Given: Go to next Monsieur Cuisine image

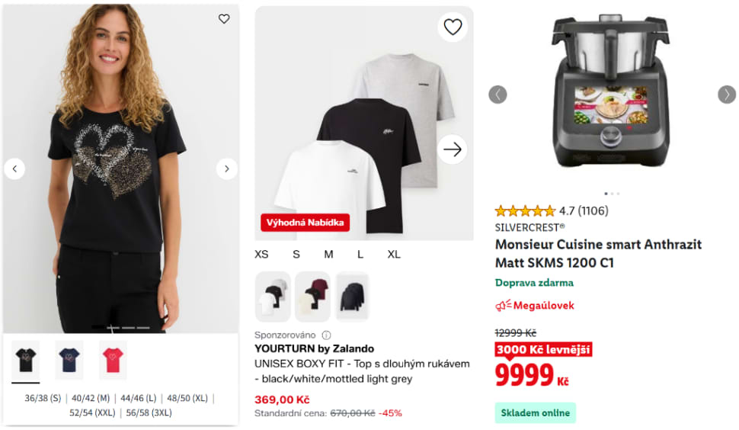Looking at the screenshot, I should tap(727, 95).
